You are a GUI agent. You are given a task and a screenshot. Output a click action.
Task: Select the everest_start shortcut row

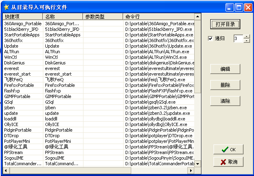click(x=98, y=74)
